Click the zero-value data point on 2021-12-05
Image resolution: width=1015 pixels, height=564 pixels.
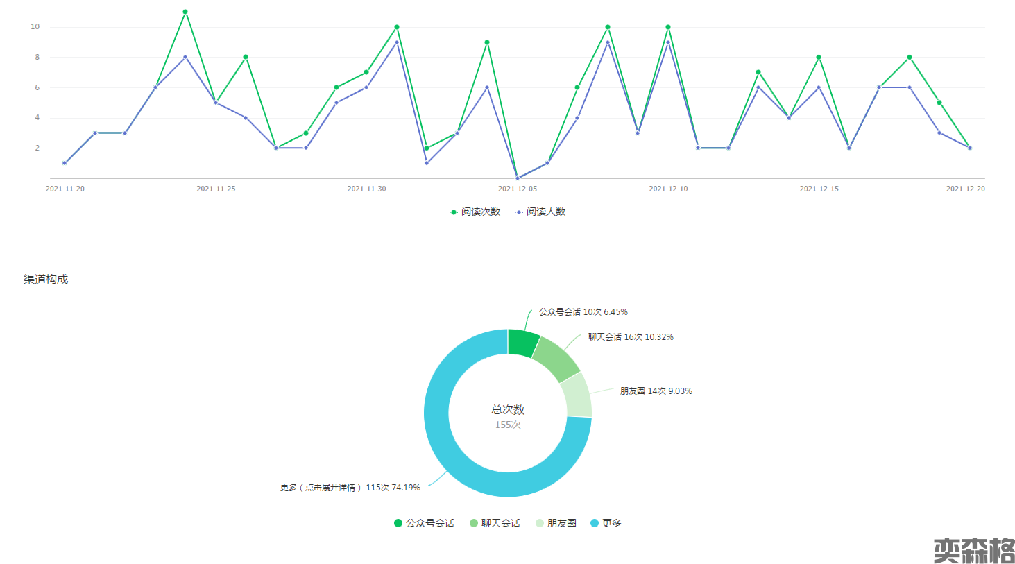(x=517, y=178)
